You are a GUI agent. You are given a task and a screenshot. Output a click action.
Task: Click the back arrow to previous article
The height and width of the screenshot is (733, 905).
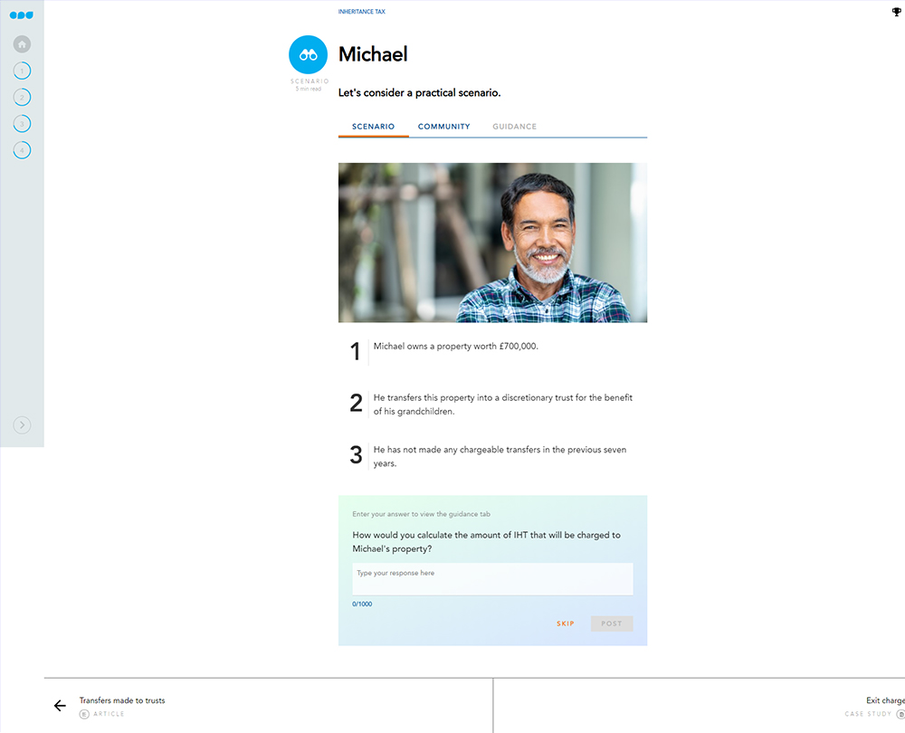60,706
